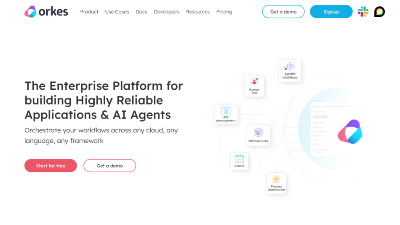This screenshot has width=400, height=225.
Task: Open the Pricing page
Action: [224, 12]
